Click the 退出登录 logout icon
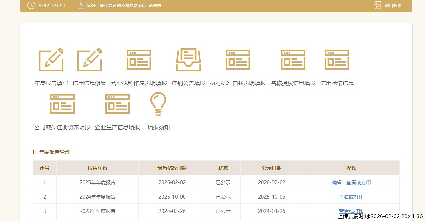The height and width of the screenshot is (221, 425). (377, 5)
